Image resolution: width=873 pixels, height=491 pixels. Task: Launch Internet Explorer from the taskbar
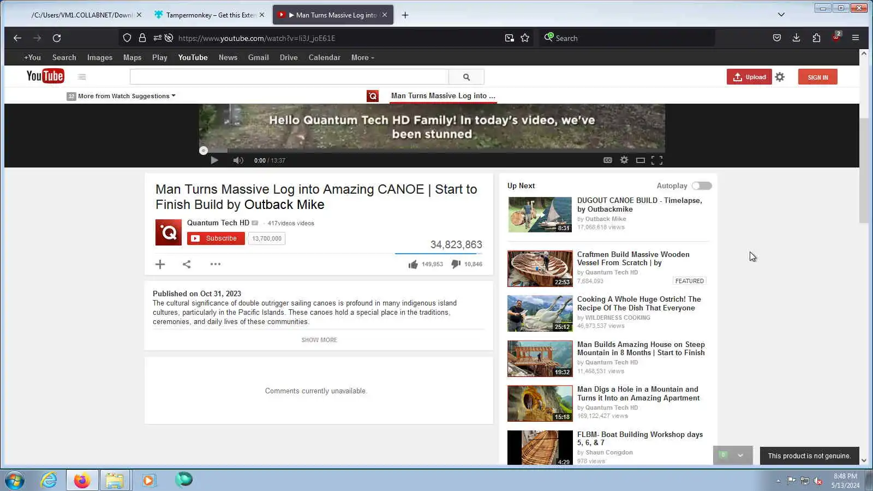[49, 481]
